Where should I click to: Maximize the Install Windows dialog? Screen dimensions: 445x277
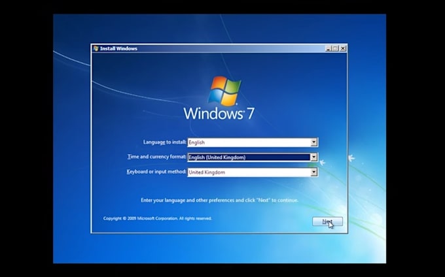click(x=335, y=48)
